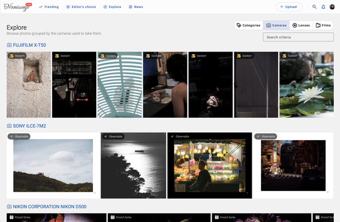
Task: Click Geobert badge on stone niche photo
Action: click(17, 56)
